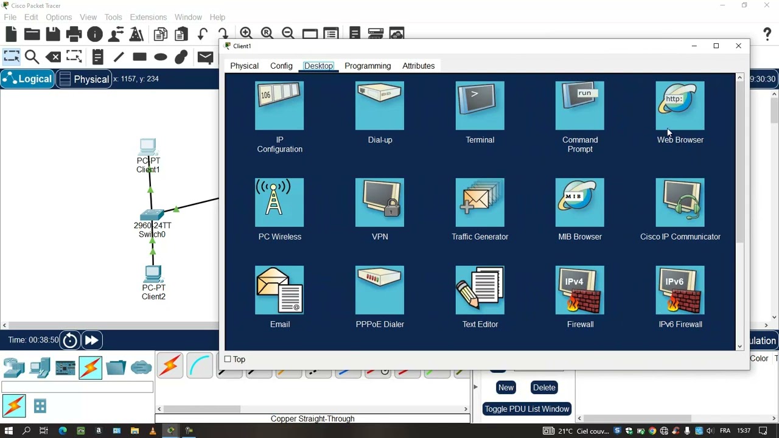Viewport: 779px width, 438px height.
Task: Open the Options menu
Action: [59, 17]
